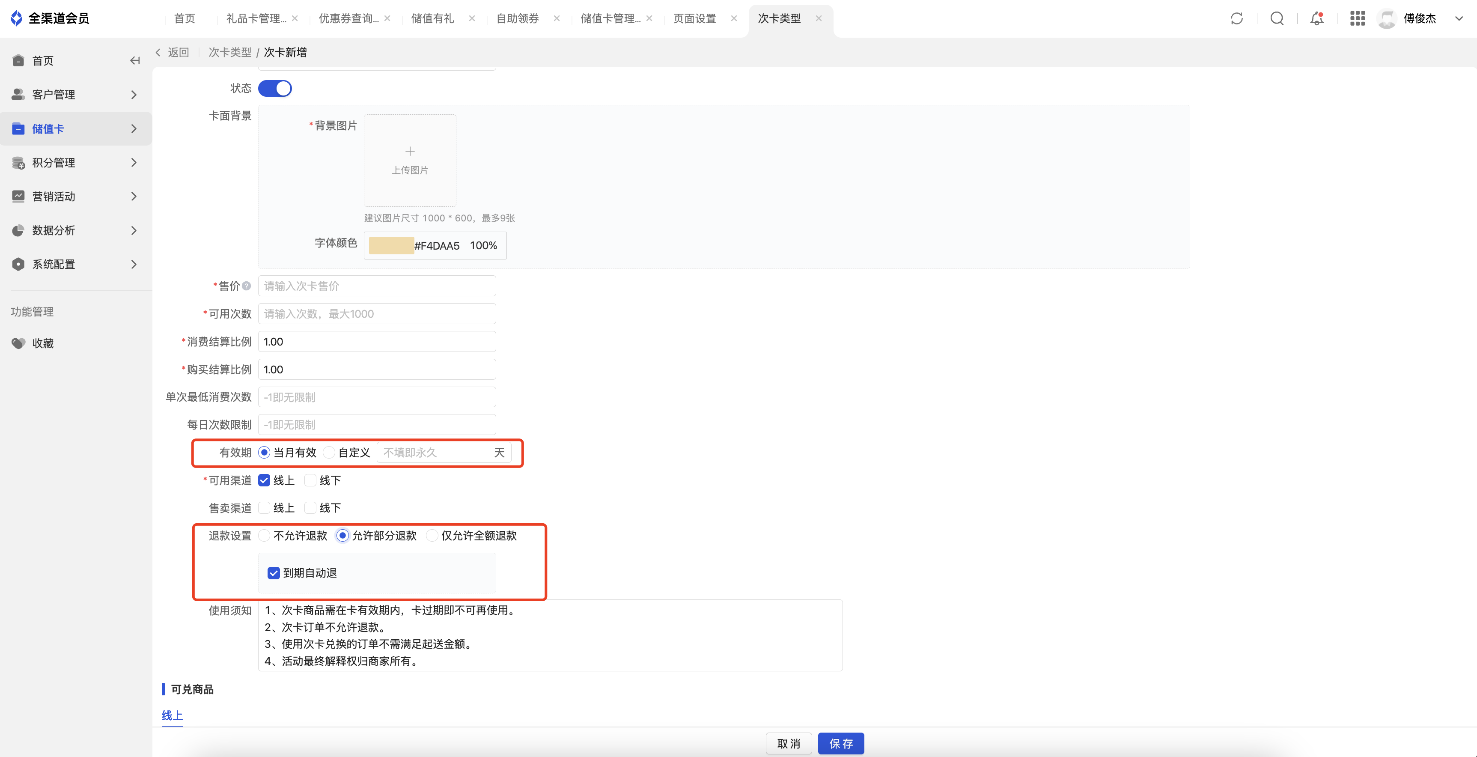Click the 取消 button
The image size is (1477, 757).
789,743
